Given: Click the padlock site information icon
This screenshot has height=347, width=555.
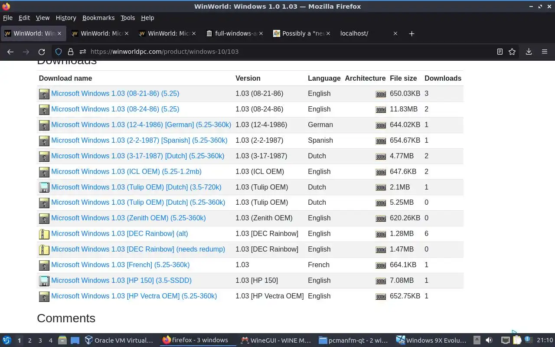Looking at the screenshot, I should 71,52.
